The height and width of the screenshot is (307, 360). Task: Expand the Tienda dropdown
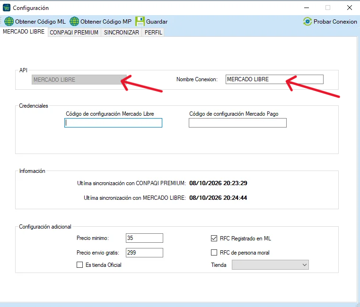click(270, 265)
